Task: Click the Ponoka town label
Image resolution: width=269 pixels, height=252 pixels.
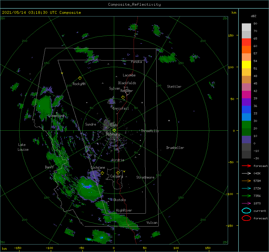Action: [136, 62]
